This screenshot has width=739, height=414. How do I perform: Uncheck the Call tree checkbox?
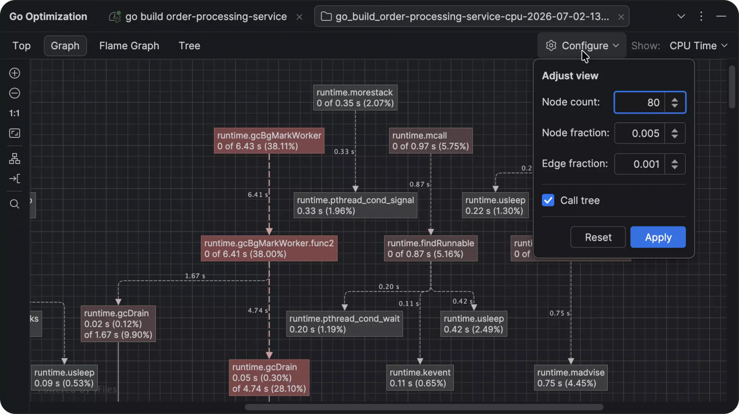click(x=548, y=200)
